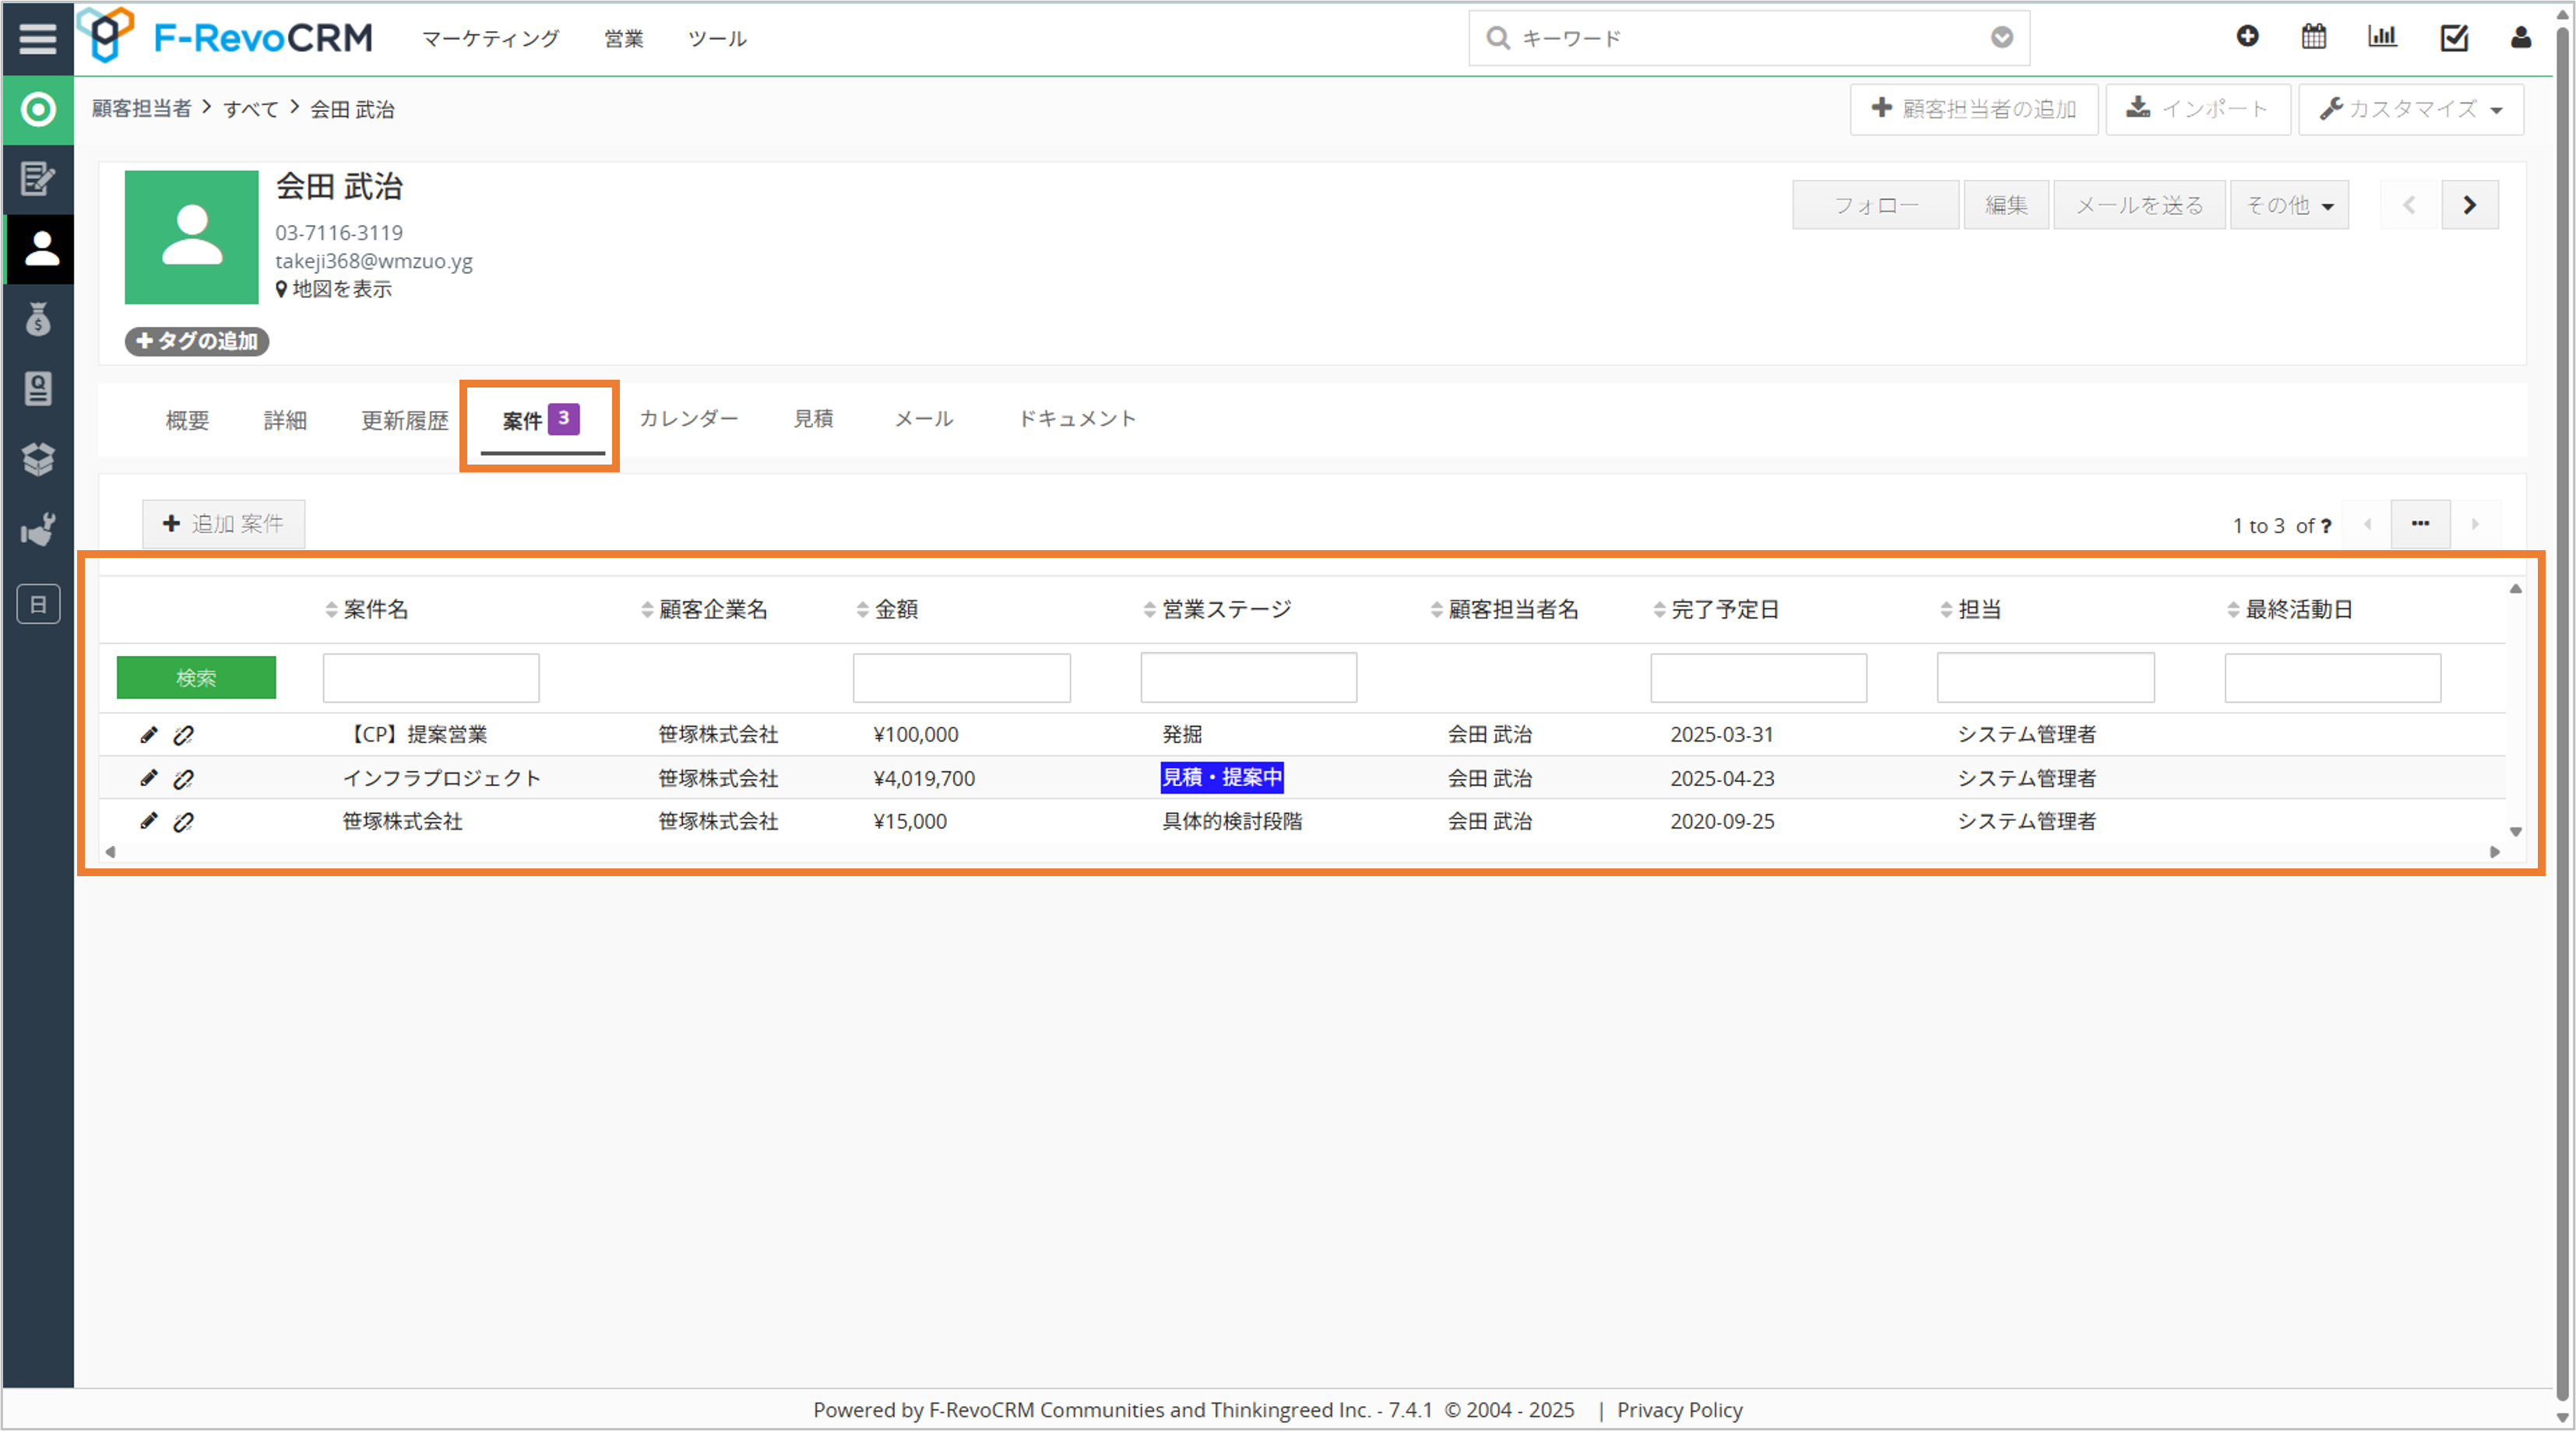Edit the インフラプロジェクト row with pencil

point(149,777)
